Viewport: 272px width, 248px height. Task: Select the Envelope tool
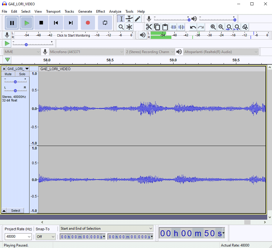coord(129,19)
